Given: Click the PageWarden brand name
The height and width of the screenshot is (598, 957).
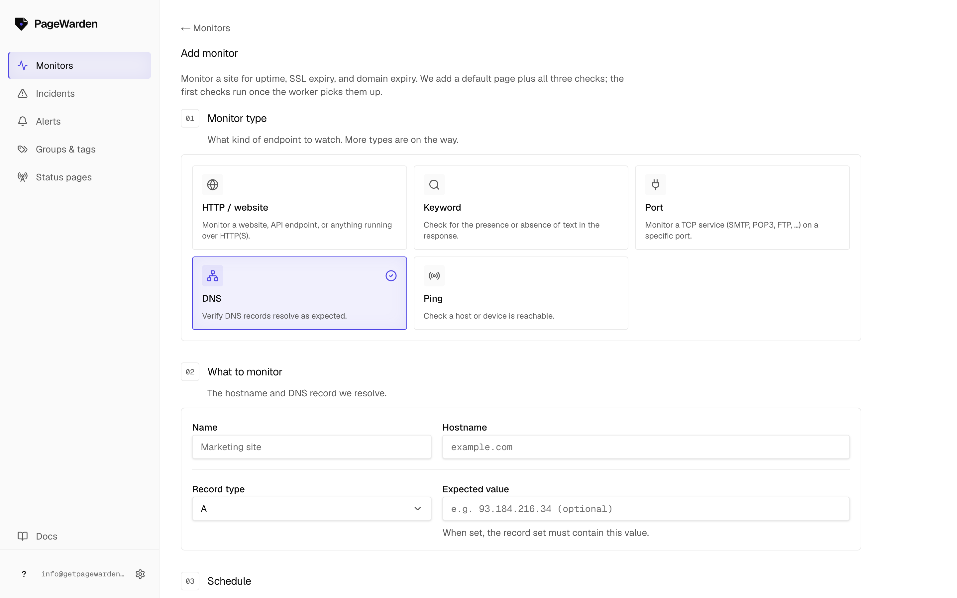Looking at the screenshot, I should [x=66, y=24].
